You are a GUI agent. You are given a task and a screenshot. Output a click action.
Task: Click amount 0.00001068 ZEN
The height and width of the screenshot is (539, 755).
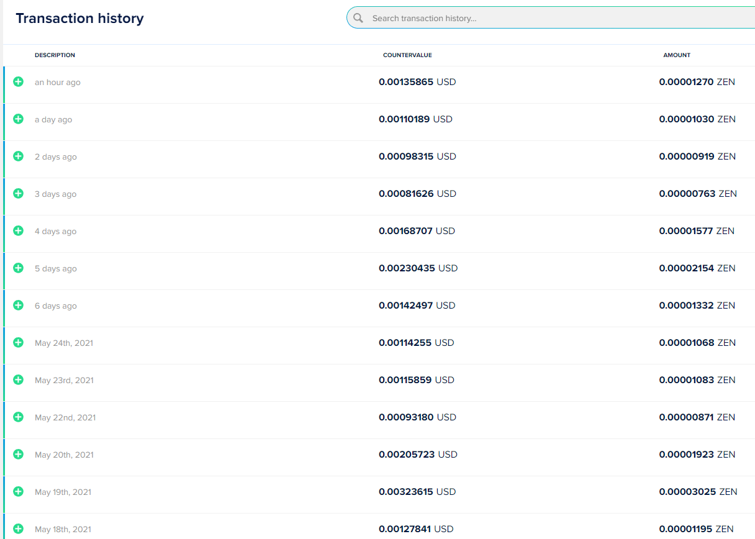point(697,342)
